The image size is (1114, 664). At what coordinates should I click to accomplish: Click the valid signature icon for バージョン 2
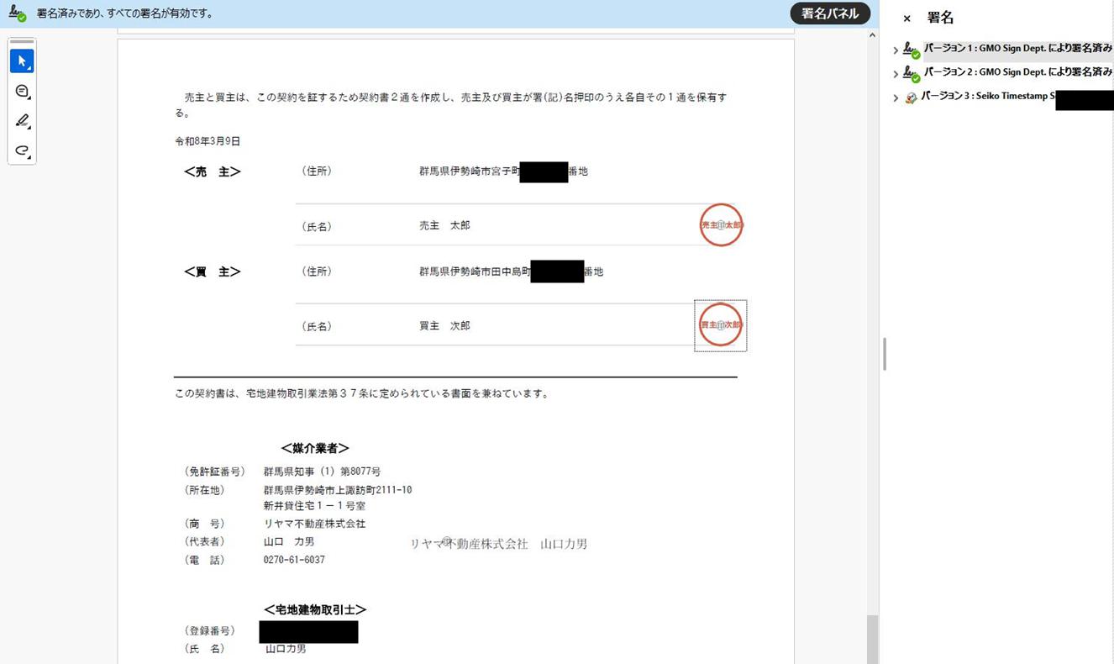911,74
